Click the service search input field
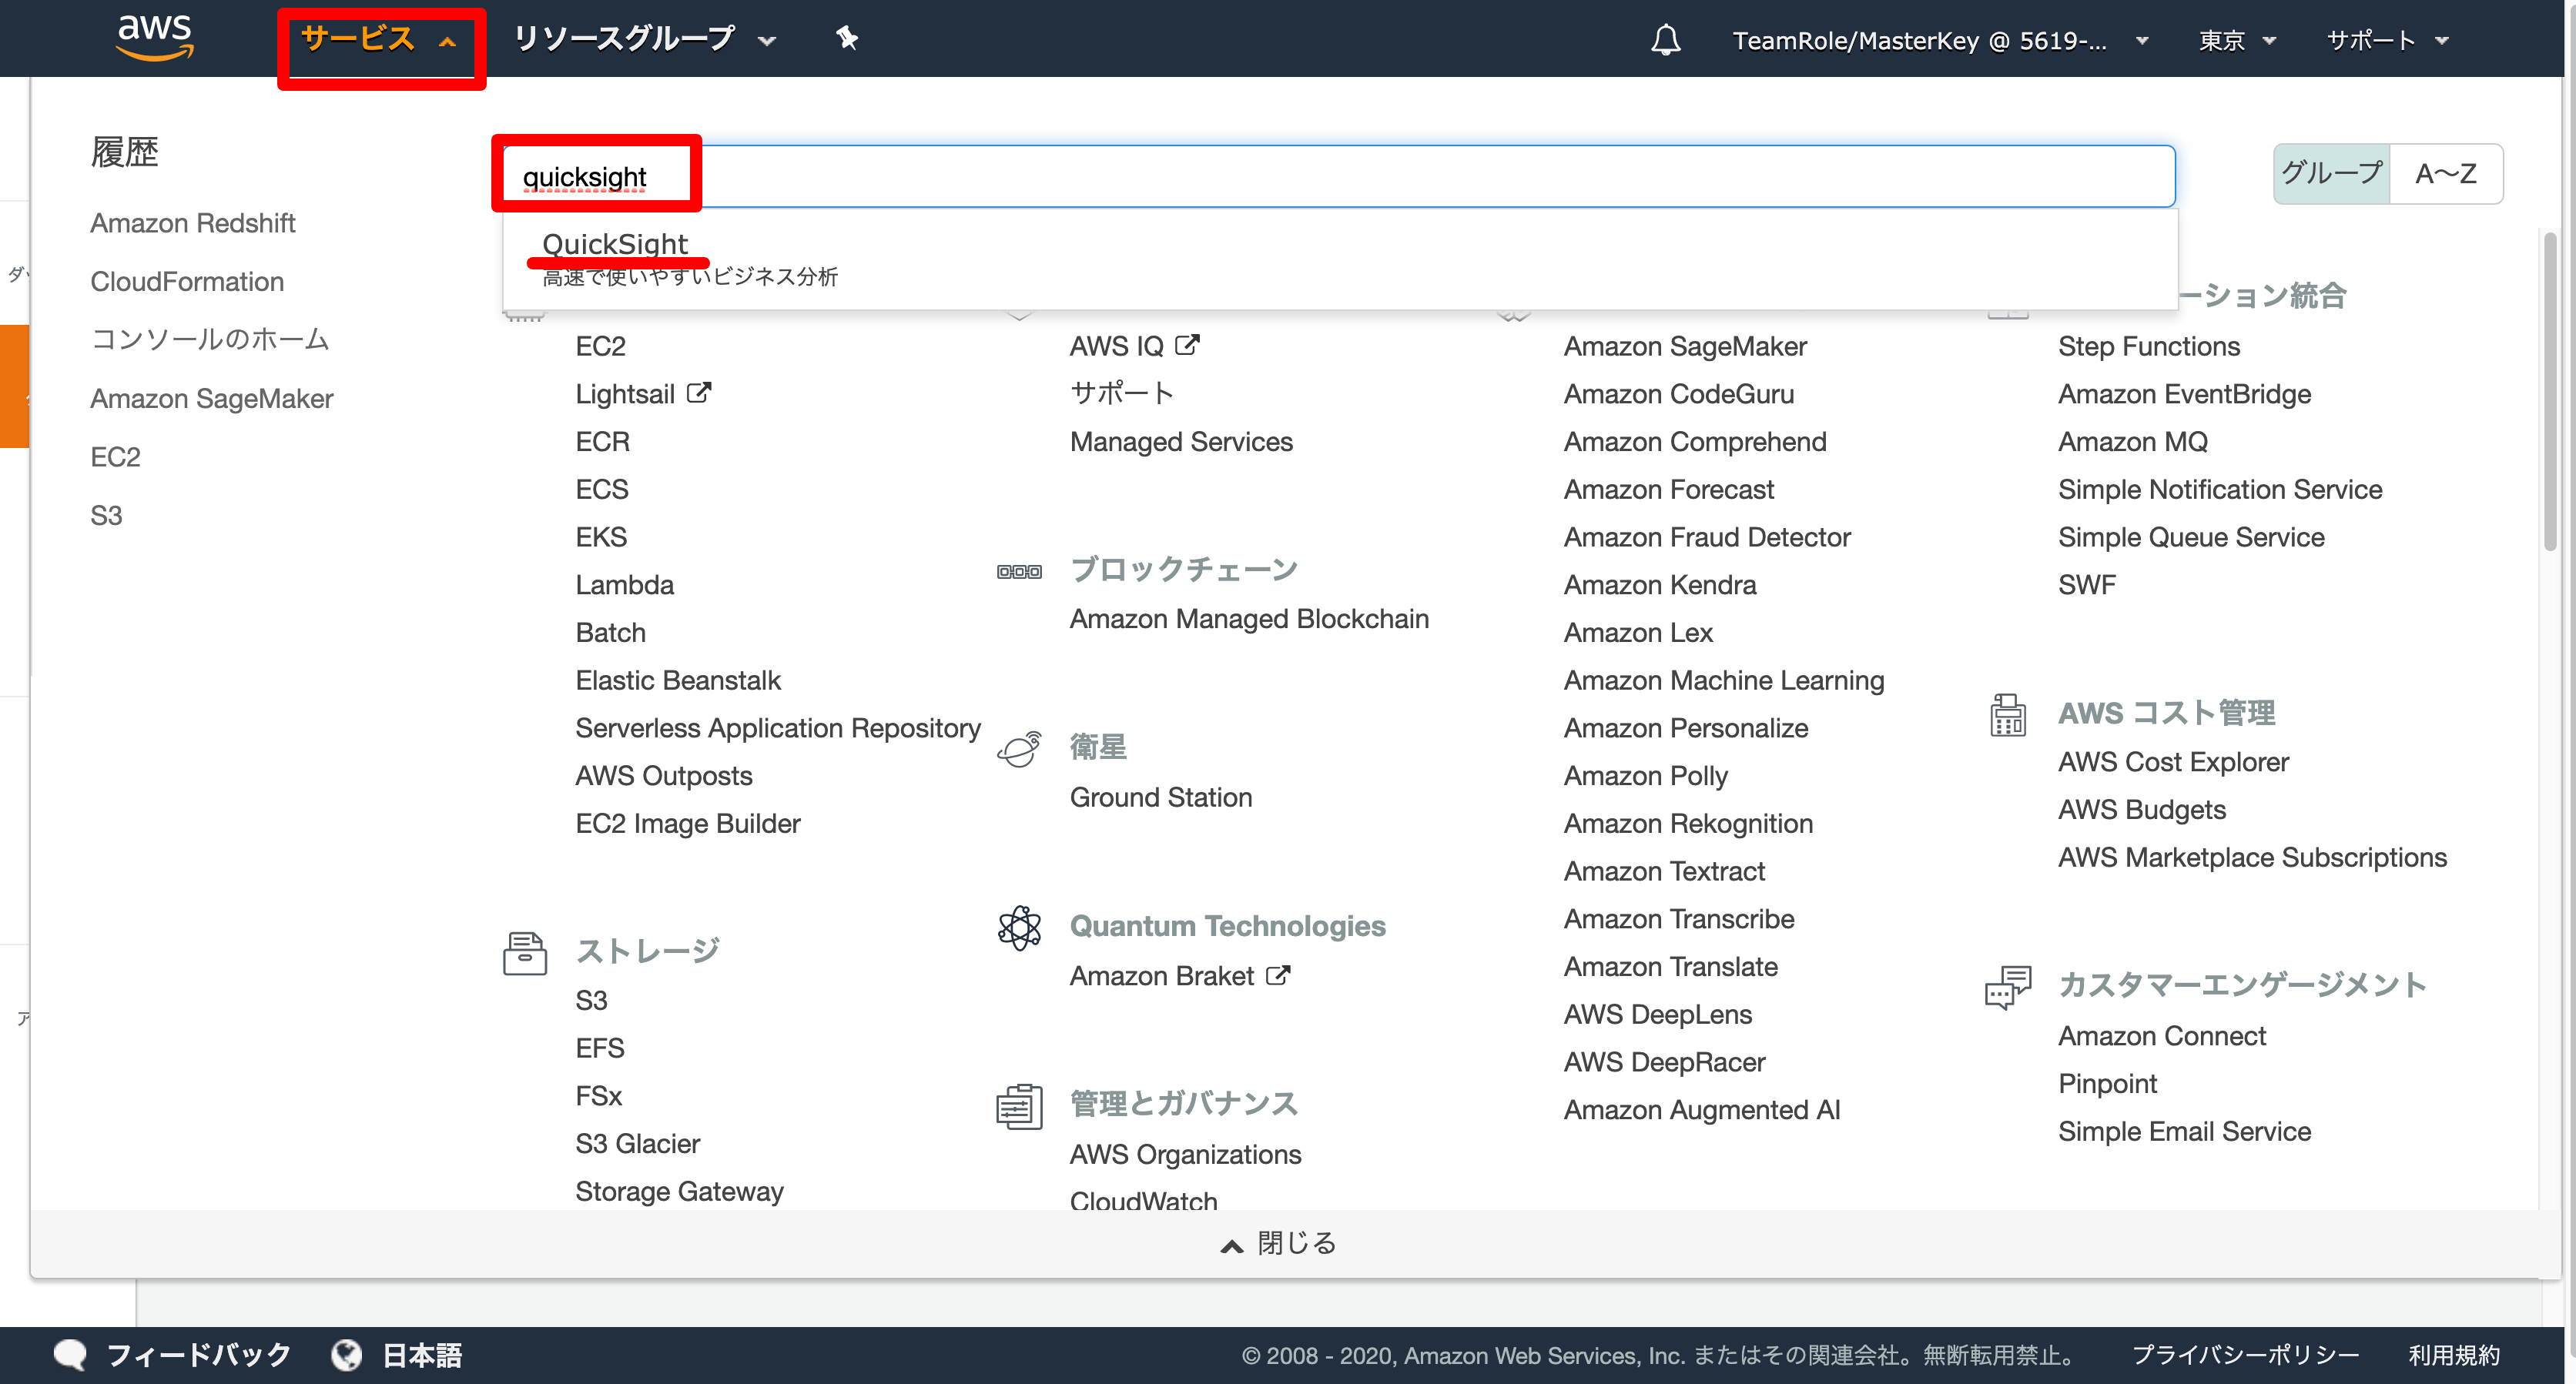 click(1338, 177)
